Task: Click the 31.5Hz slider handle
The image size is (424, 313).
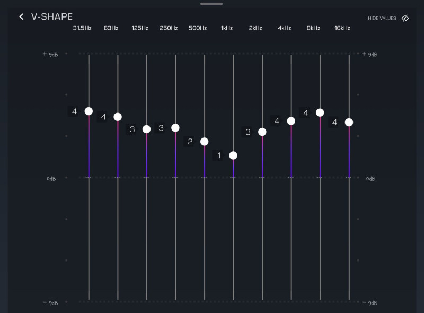Action: [89, 111]
